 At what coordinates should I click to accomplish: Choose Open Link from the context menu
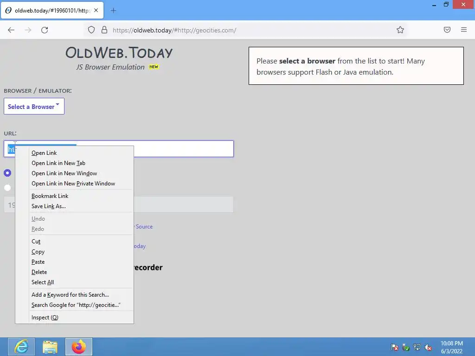[x=44, y=153]
